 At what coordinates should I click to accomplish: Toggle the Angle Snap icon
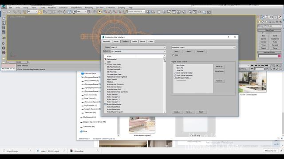point(110,12)
